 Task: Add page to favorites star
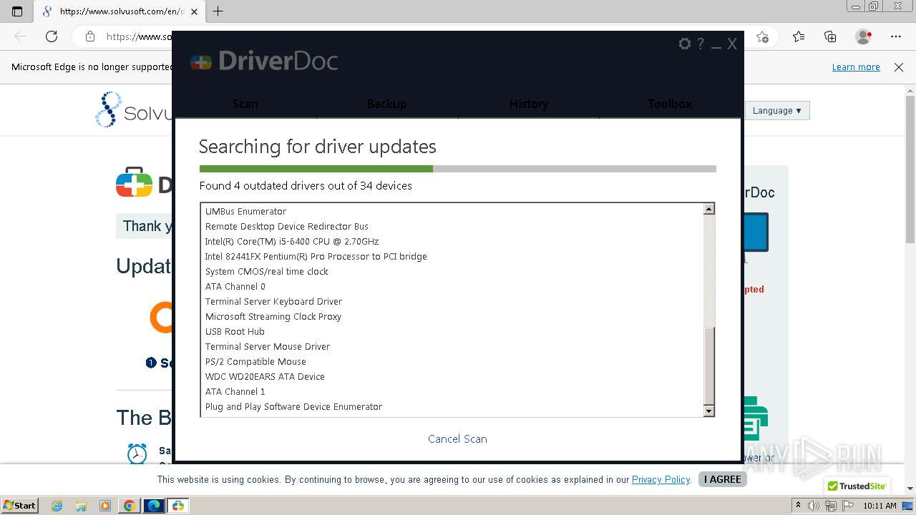pos(763,36)
